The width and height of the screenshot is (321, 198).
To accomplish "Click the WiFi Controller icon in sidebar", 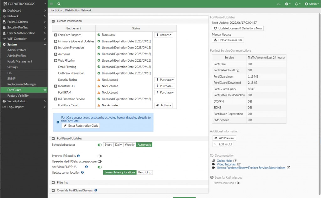I will (4, 38).
